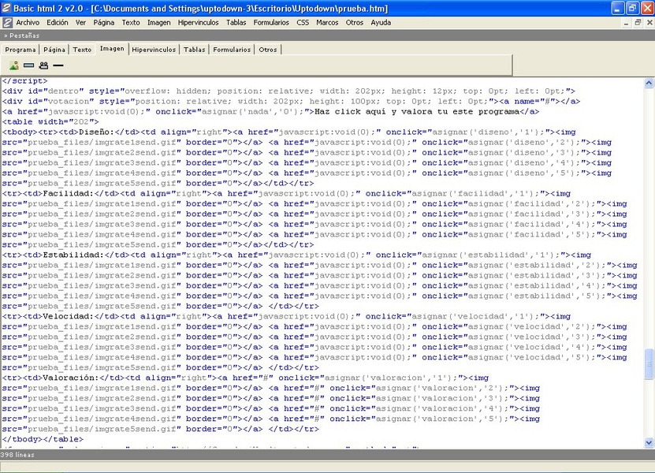Open the Hipervínculos menu
This screenshot has height=473, width=655.
pyautogui.click(x=198, y=23)
